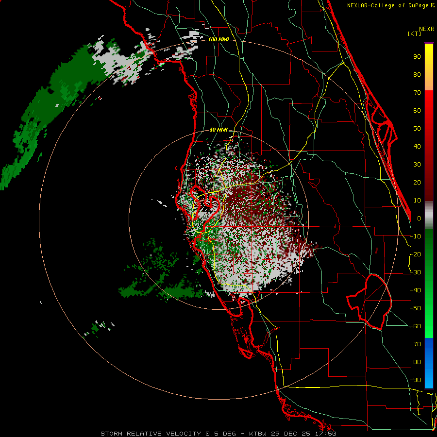Select the positive "40" scale value
437x437 pixels.
click(417, 147)
